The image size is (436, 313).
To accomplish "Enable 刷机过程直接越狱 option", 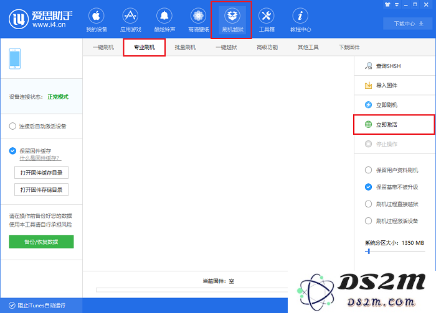I will (368, 204).
